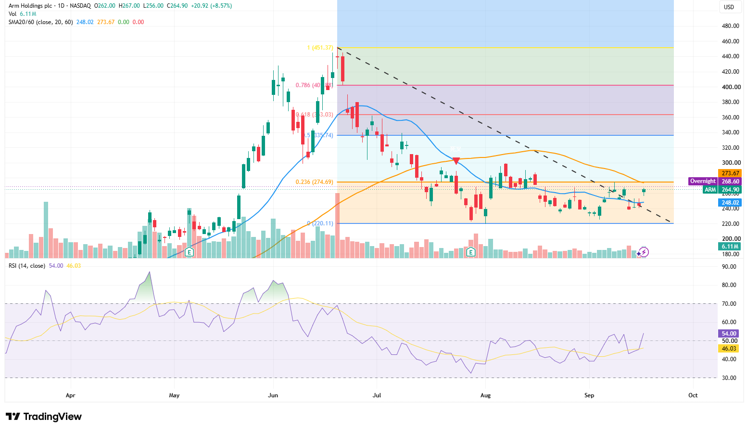Click the Aug label on time axis

(x=486, y=395)
